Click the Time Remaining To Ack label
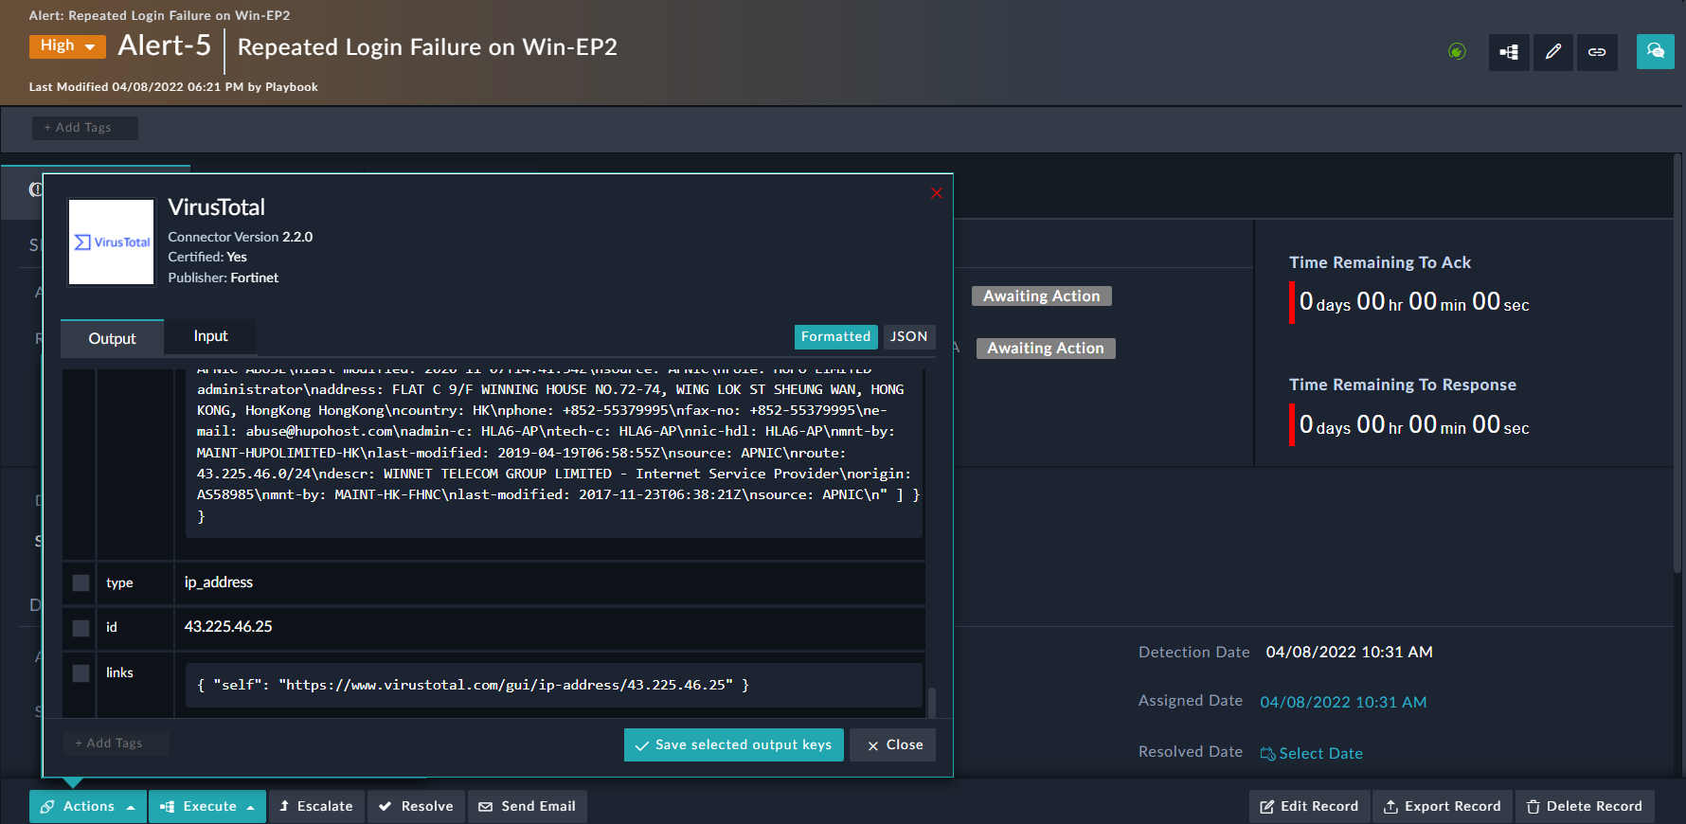The width and height of the screenshot is (1686, 824). (1380, 262)
